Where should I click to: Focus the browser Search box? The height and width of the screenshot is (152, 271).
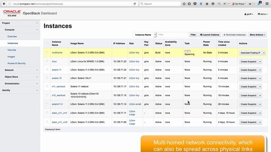click(160, 4)
